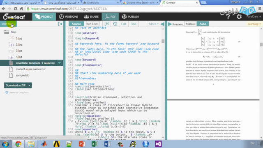Open the warning dropdown
Viewport: 263px width, 148px height.
[254, 24]
